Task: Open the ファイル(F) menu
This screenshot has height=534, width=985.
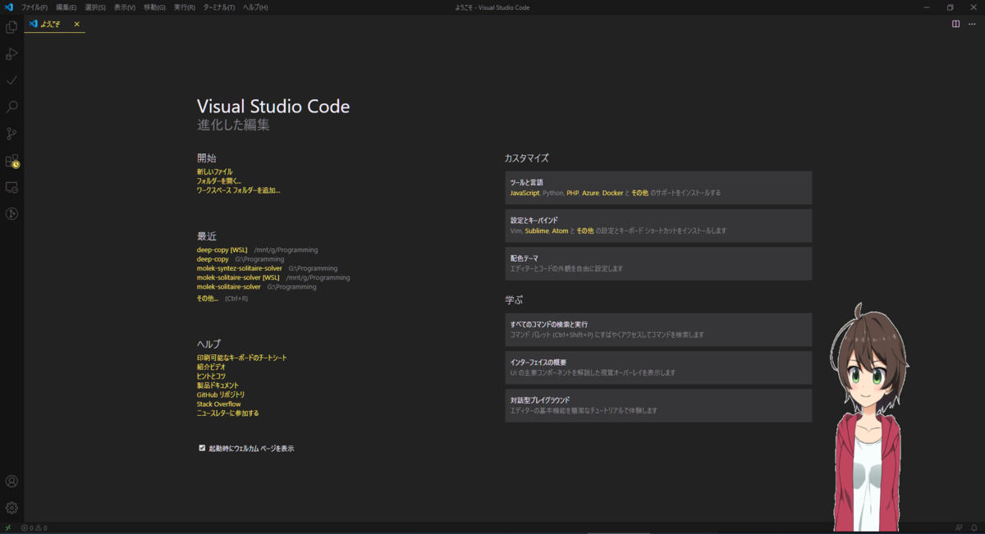Action: tap(34, 7)
